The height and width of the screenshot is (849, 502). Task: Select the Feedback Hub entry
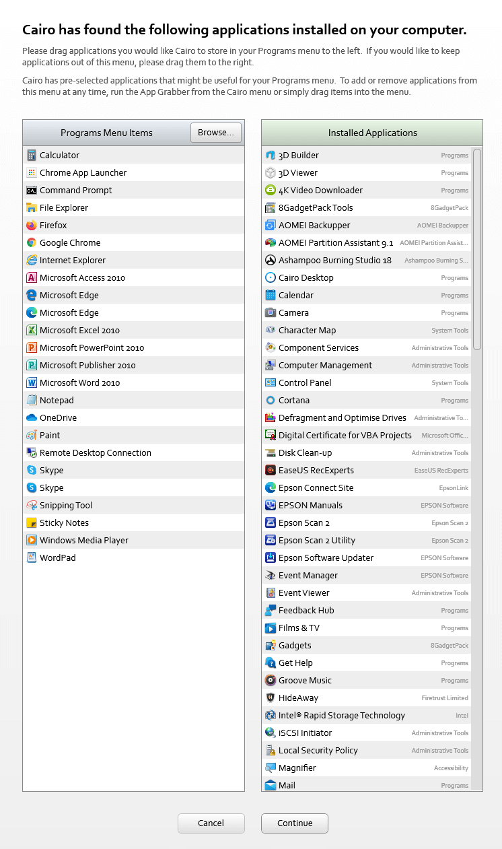coord(367,611)
